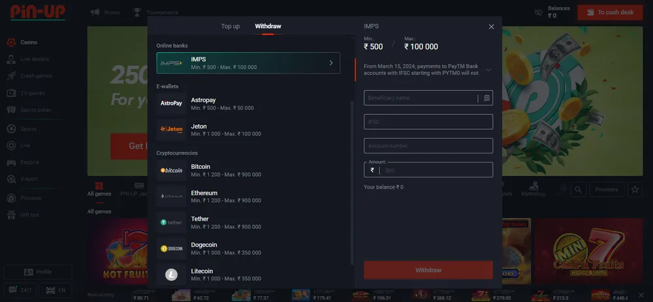Screen dimensions: 653x302
Task: Open the Promo megaphone link
Action: coord(105,12)
